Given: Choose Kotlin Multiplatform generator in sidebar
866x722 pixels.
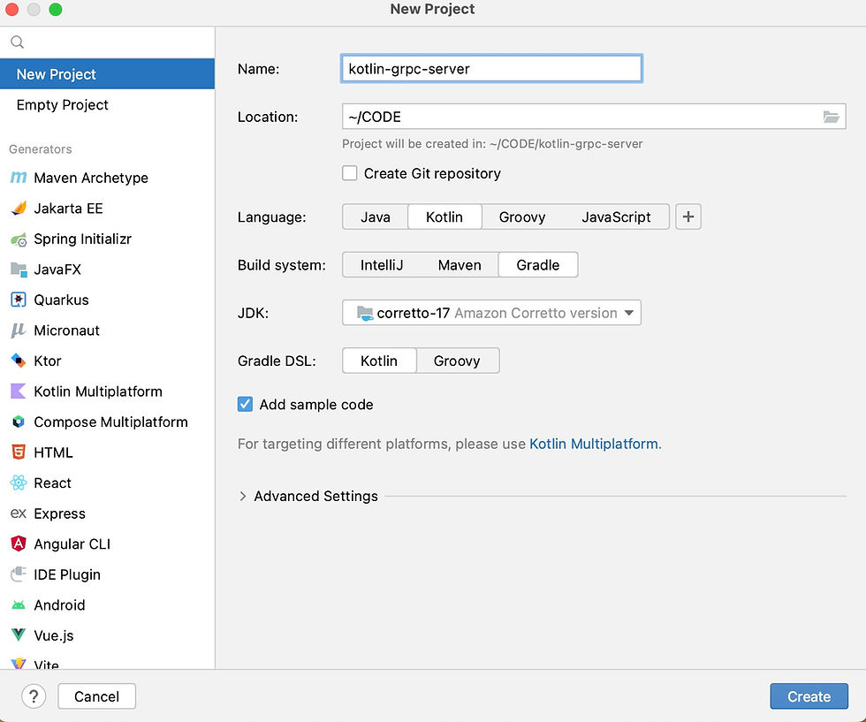Looking at the screenshot, I should pos(107,391).
